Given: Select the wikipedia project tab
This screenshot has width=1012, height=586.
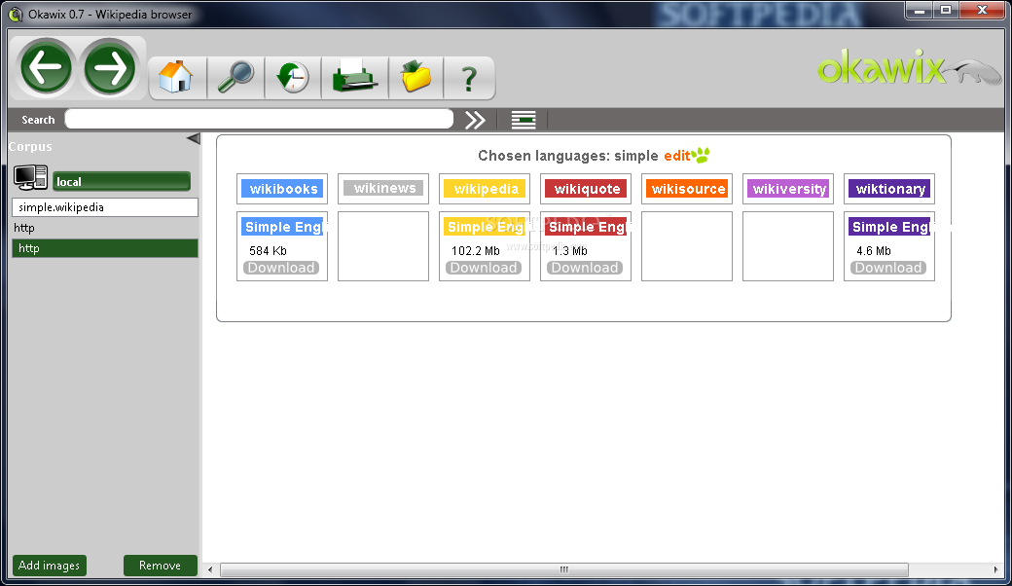Looking at the screenshot, I should tap(485, 189).
